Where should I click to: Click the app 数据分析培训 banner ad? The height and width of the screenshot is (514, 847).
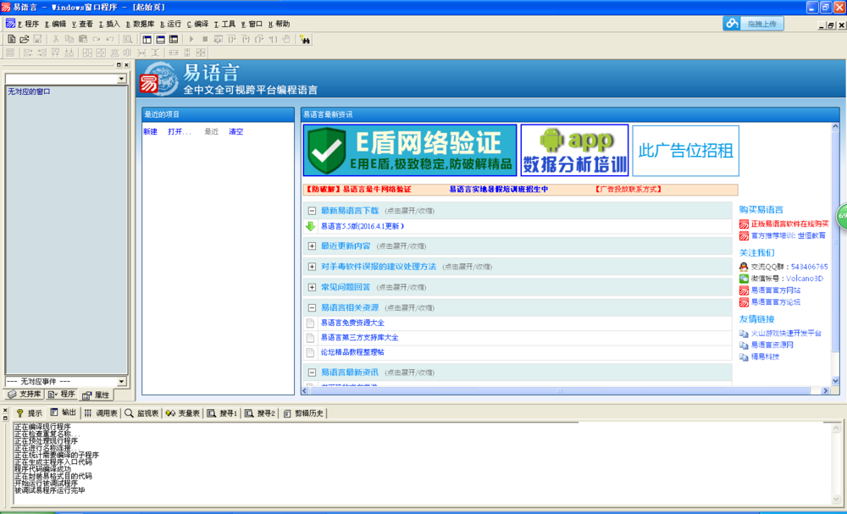575,150
